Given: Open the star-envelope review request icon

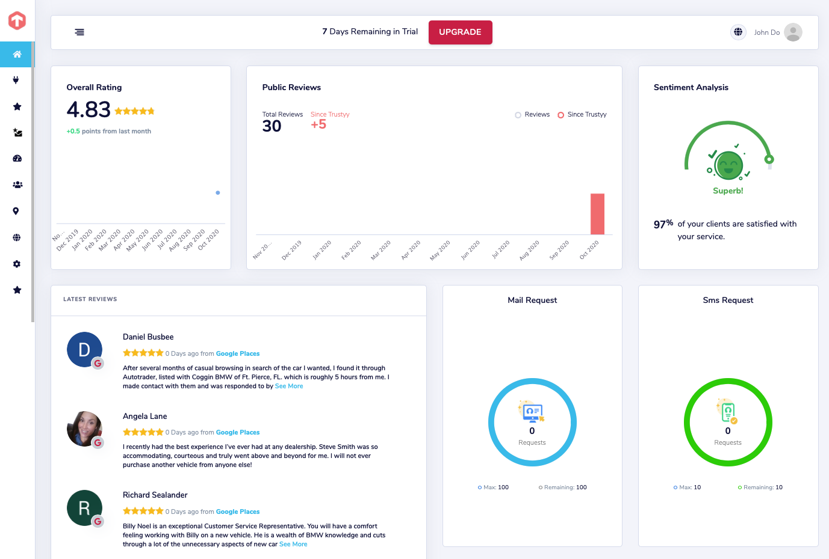Looking at the screenshot, I should tap(17, 133).
